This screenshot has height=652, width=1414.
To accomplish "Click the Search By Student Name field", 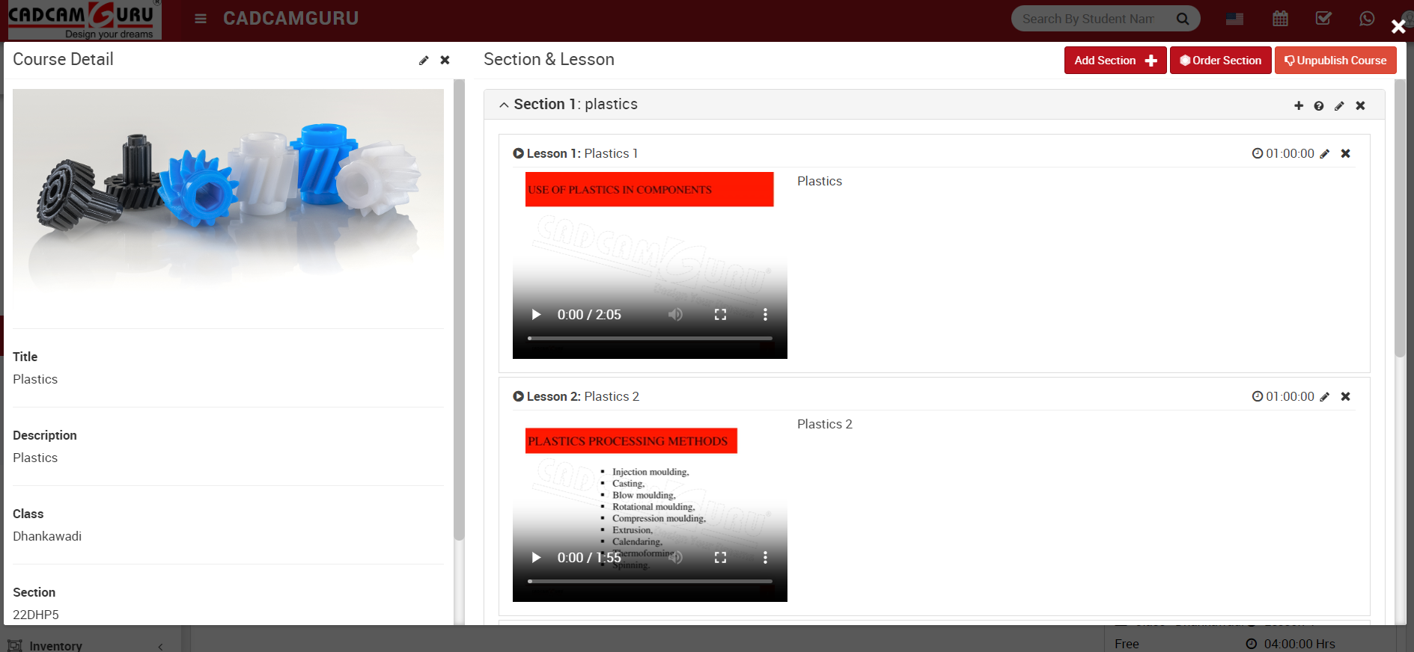I will pos(1089,19).
